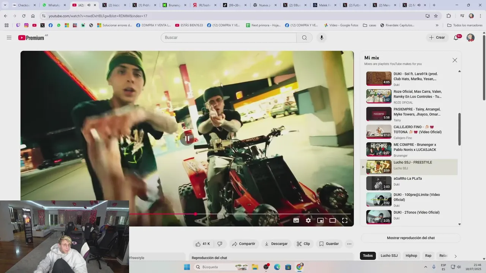Dislike the video with thumbs down
486x273 pixels.
click(x=219, y=244)
